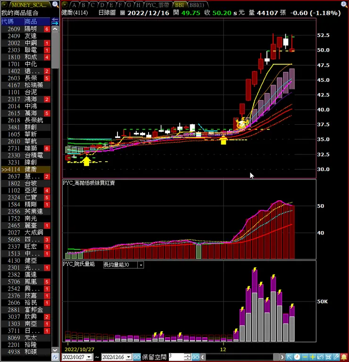
Task: Switch to the BBI tab
Action: (180, 5)
